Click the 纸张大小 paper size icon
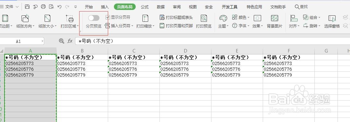This screenshot has height=122, width=350. coord(47,18)
